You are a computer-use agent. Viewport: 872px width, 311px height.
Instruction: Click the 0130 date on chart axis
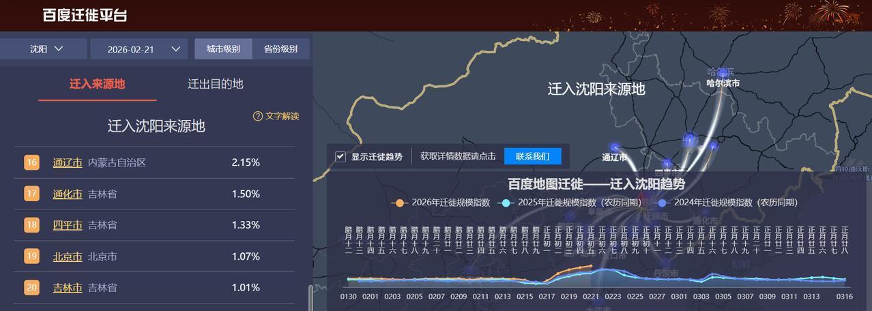[349, 296]
